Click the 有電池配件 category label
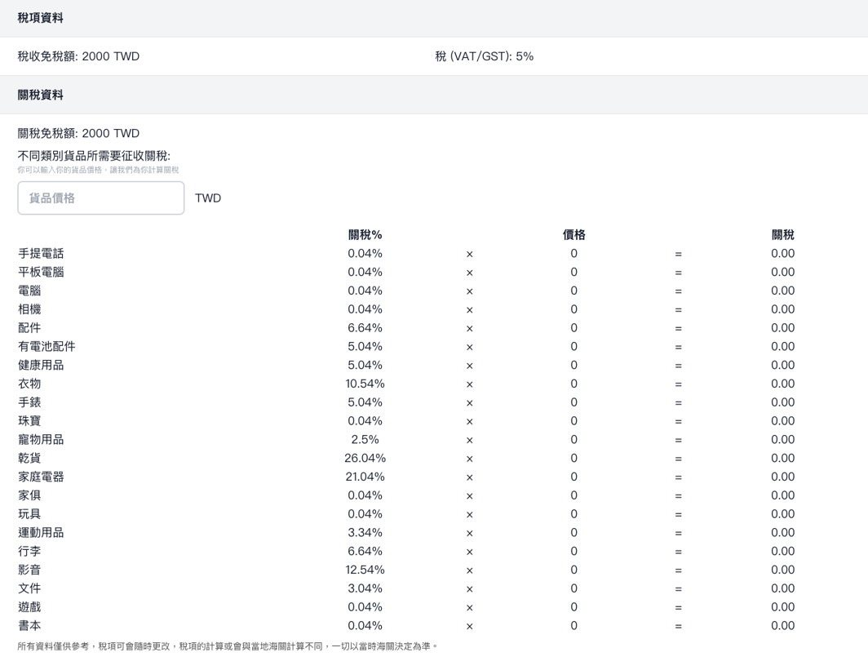 coord(46,347)
